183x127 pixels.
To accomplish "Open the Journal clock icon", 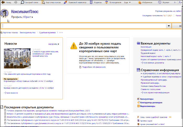I will point(159,2).
